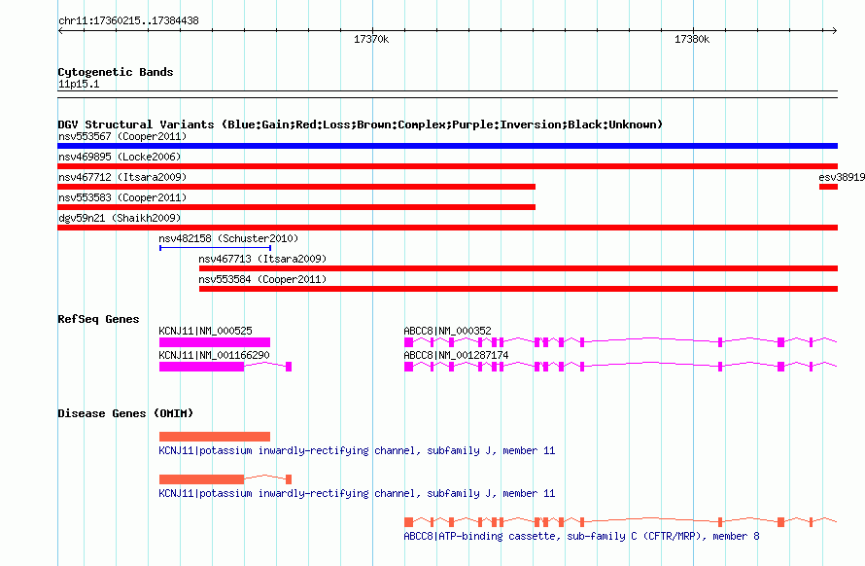This screenshot has width=865, height=566.
Task: Select the red loss bar under dgv59n21
Action: pyautogui.click(x=447, y=228)
